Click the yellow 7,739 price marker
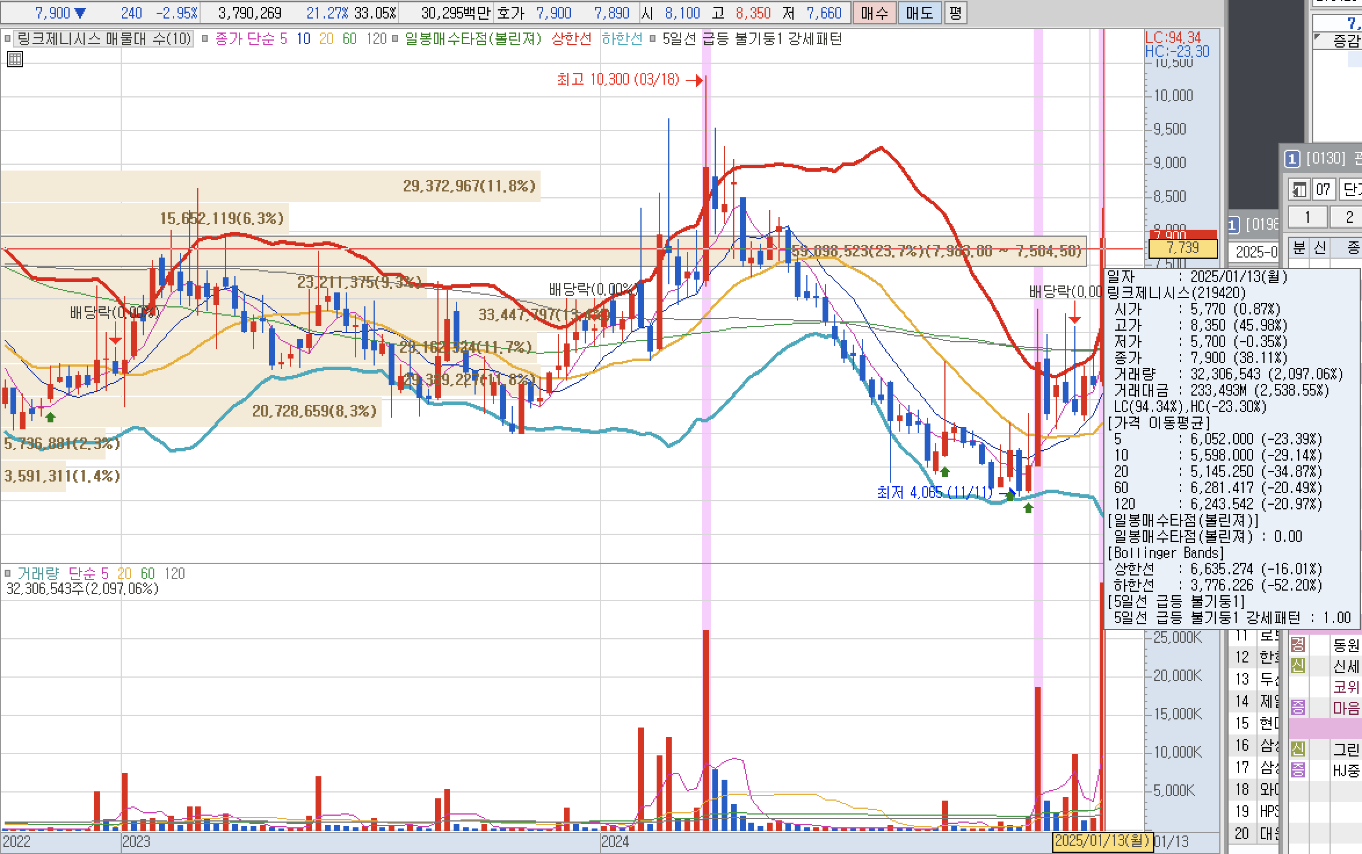1362x854 pixels. pos(1183,248)
